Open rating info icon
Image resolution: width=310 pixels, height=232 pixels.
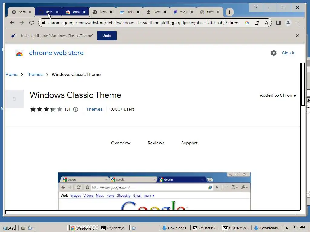click(76, 109)
